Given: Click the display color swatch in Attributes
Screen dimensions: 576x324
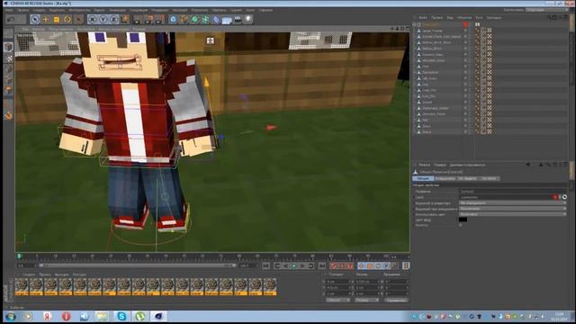Looking at the screenshot, I should (x=463, y=220).
